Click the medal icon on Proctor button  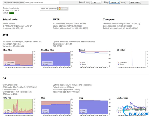pyautogui.click(x=60, y=9)
